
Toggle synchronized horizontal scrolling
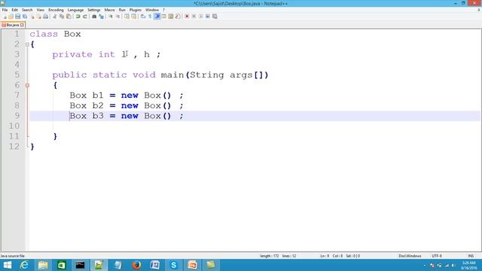pyautogui.click(x=134, y=17)
